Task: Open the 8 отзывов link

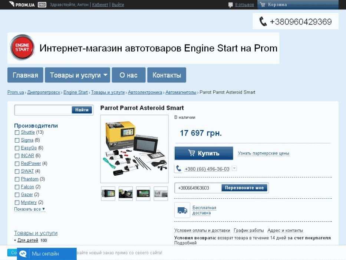Action: click(244, 4)
